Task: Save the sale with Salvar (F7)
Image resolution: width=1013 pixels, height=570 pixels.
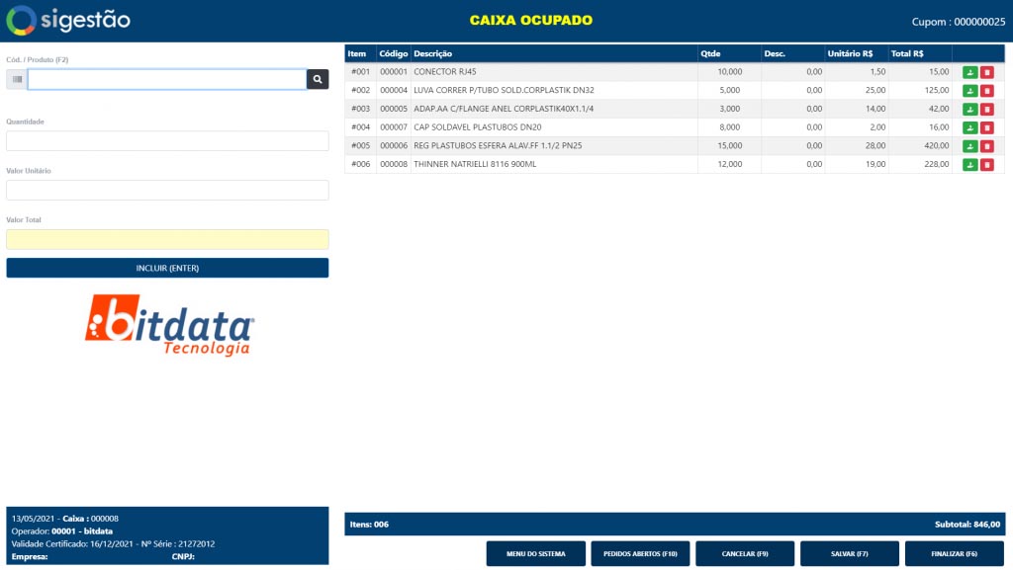Action: 849,554
